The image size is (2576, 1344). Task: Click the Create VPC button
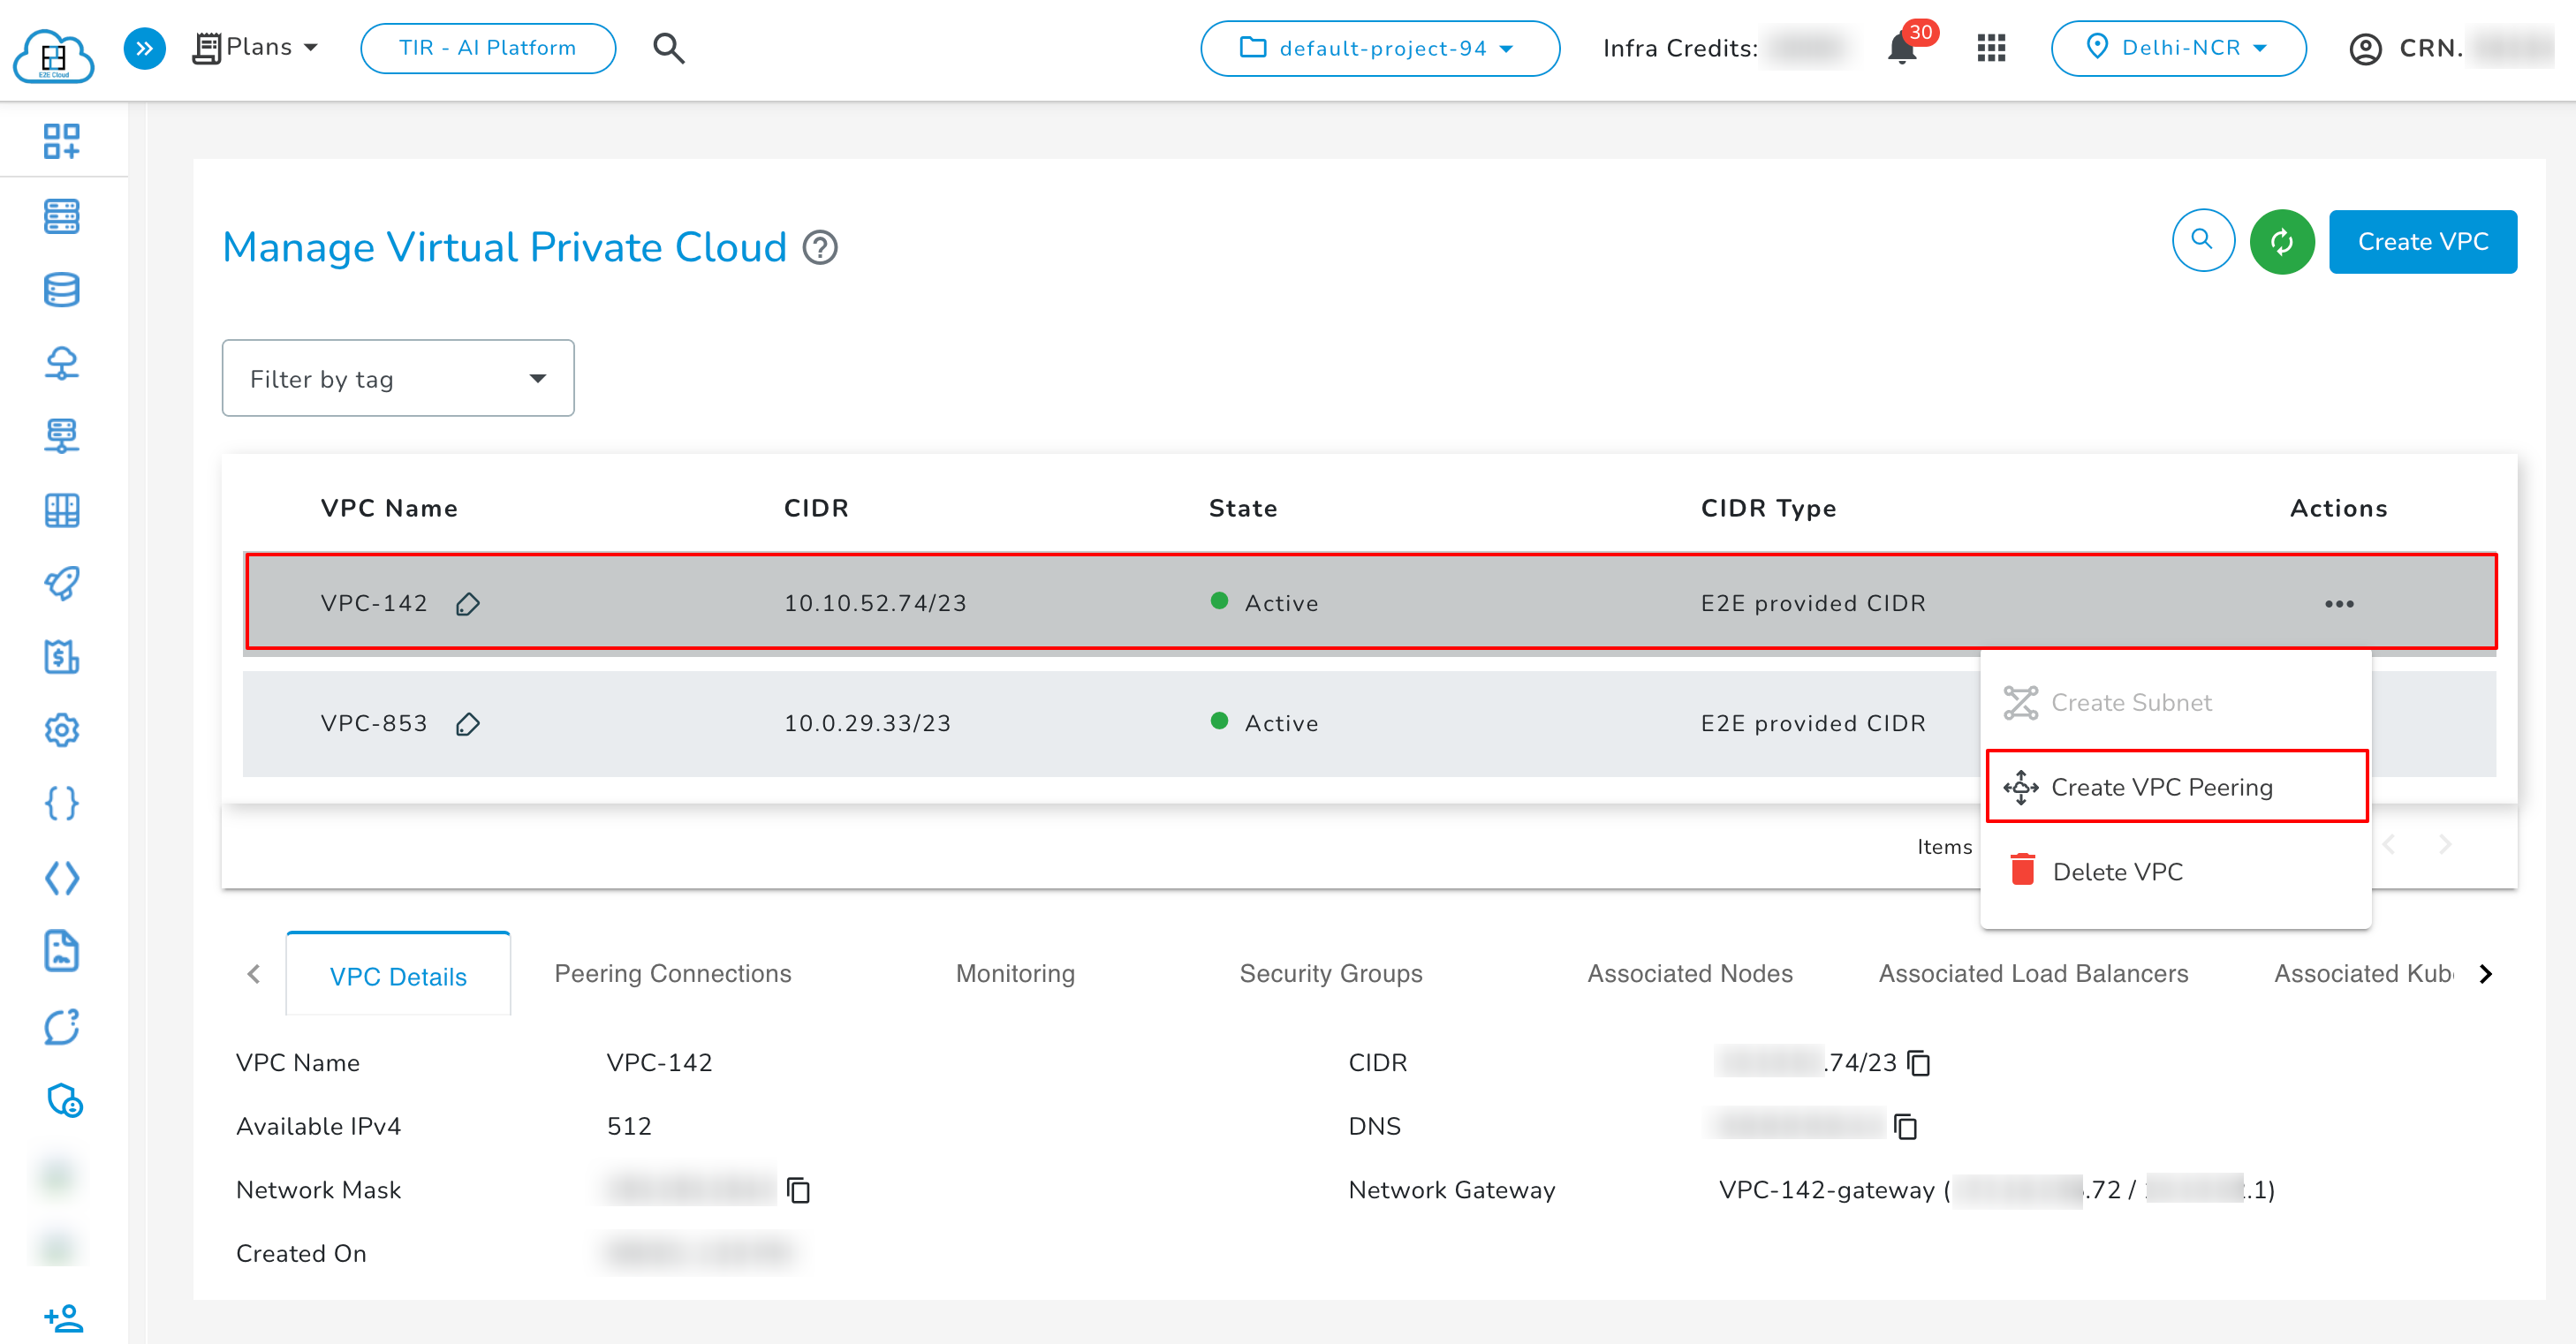[2422, 241]
